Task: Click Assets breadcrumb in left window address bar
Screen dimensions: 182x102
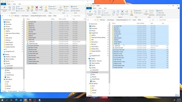Action: (x=50, y=16)
